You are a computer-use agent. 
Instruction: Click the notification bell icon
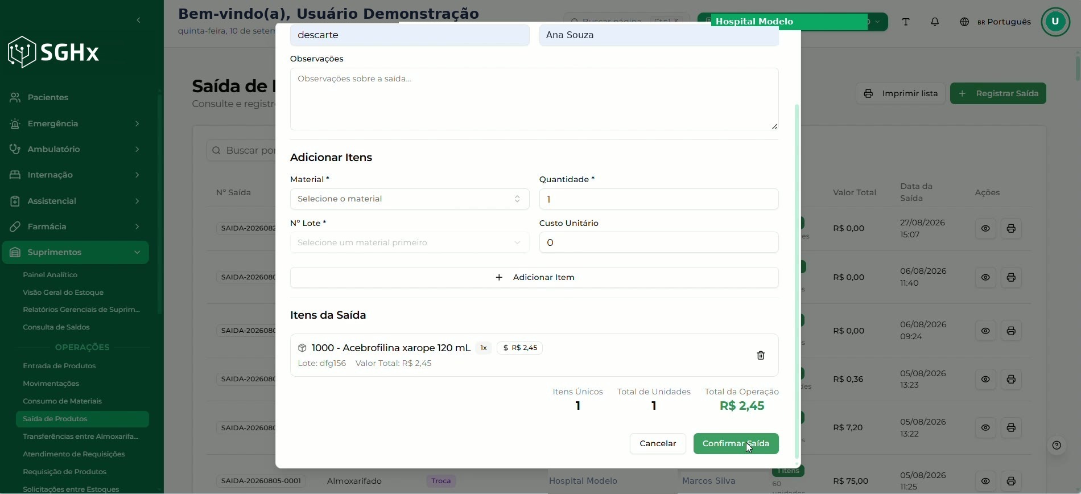[935, 22]
